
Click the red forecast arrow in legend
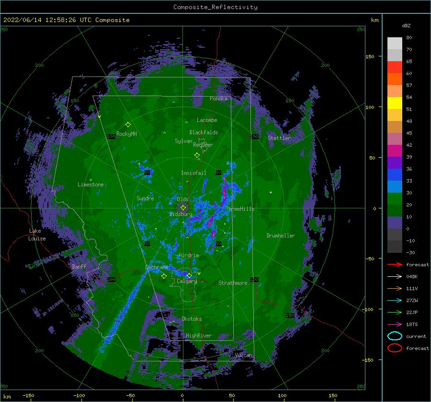395,264
